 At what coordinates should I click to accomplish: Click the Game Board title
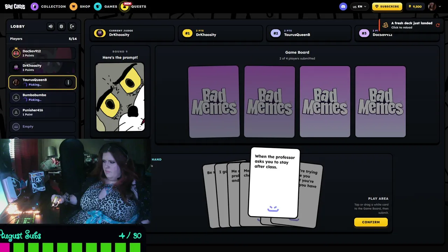(x=297, y=52)
